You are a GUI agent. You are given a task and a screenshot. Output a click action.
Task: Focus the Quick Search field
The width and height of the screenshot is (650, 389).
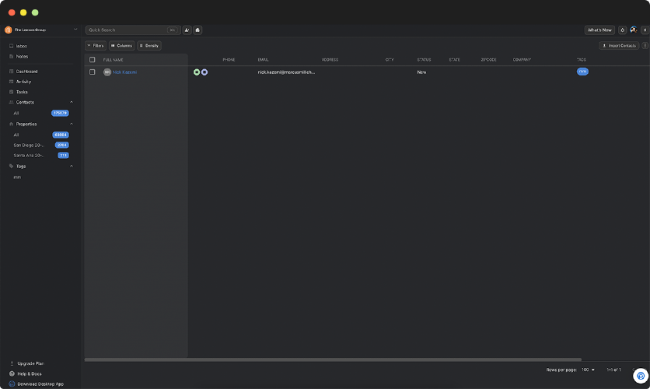pyautogui.click(x=126, y=30)
